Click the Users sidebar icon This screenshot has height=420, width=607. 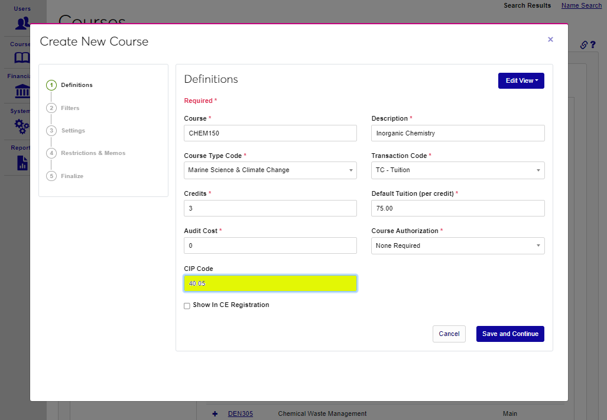pyautogui.click(x=22, y=23)
